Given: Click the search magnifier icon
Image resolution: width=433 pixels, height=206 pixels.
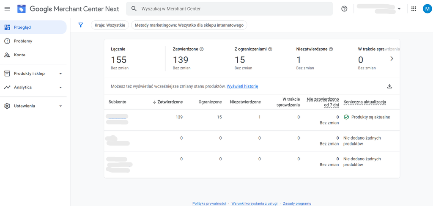Looking at the screenshot, I should (134, 9).
